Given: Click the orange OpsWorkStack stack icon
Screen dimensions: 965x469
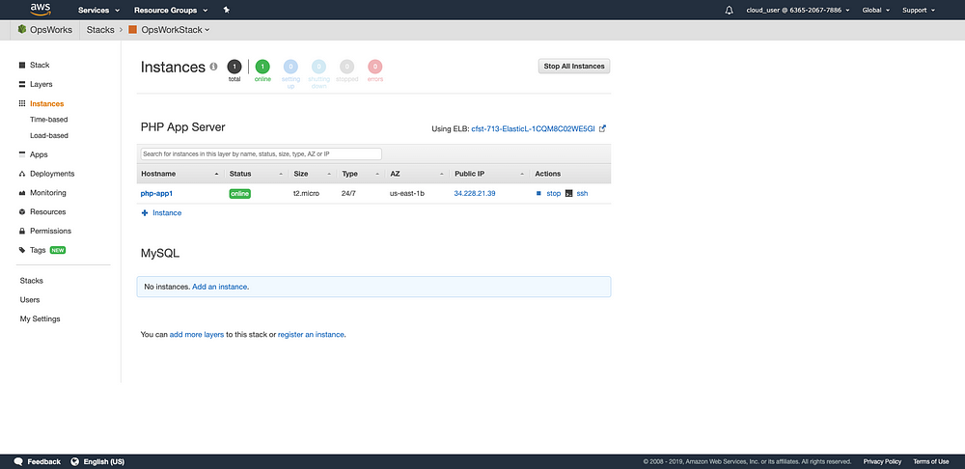Looking at the screenshot, I should (x=132, y=30).
